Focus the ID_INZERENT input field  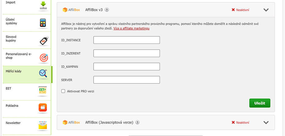(x=126, y=53)
